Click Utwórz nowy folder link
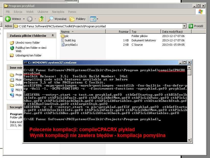 tap(28, 43)
